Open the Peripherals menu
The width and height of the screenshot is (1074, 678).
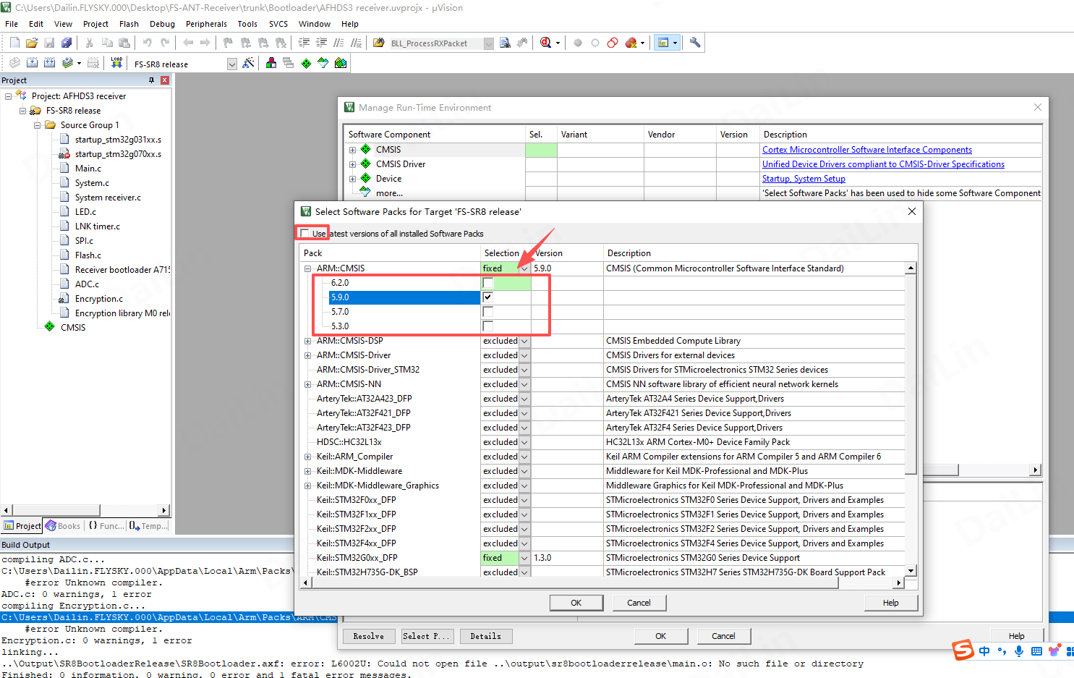206,24
